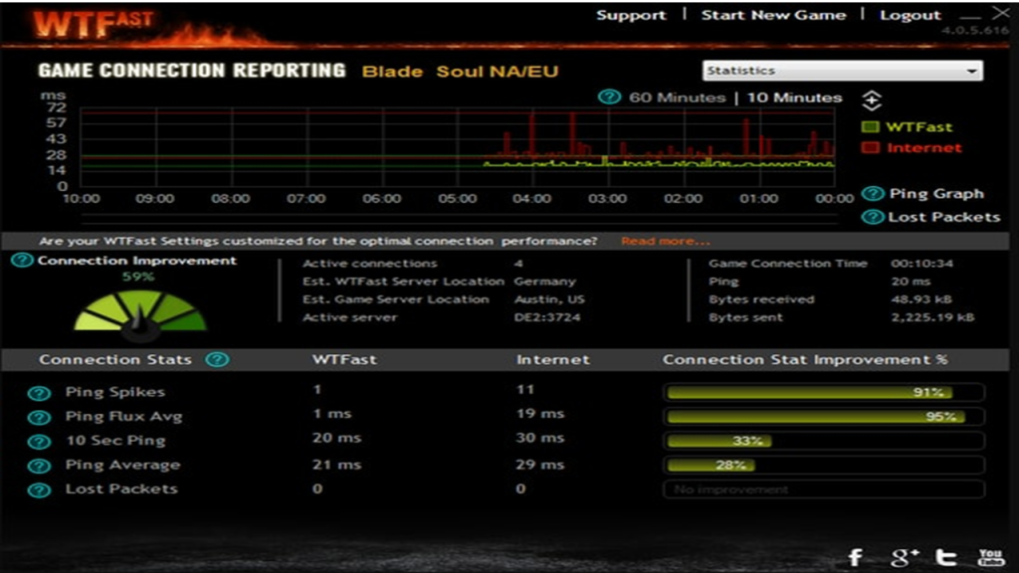Image resolution: width=1019 pixels, height=573 pixels.
Task: Expand the graph scale control arrows
Action: click(870, 99)
